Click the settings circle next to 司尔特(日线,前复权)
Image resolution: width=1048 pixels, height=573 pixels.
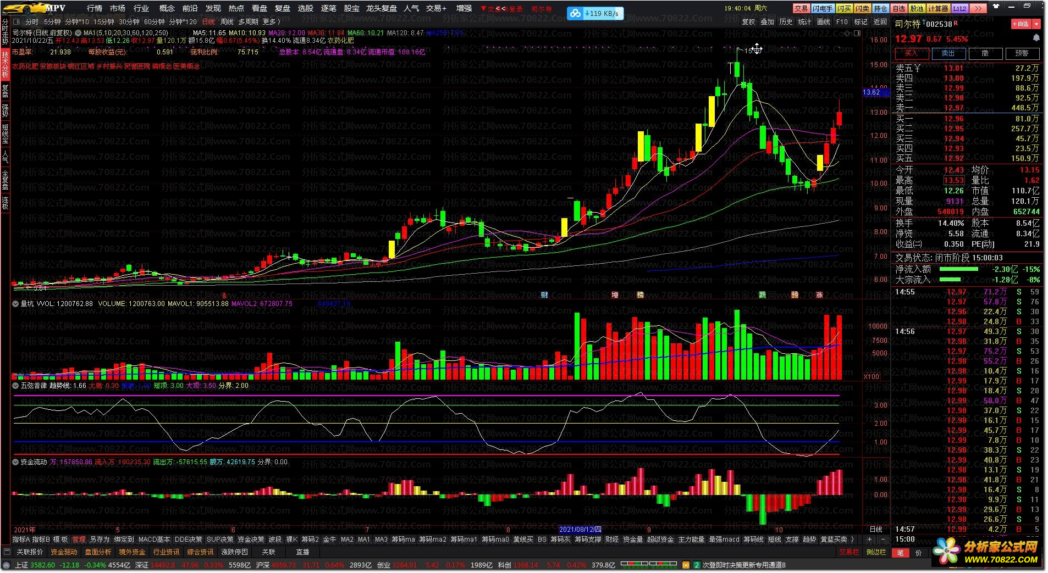point(78,33)
